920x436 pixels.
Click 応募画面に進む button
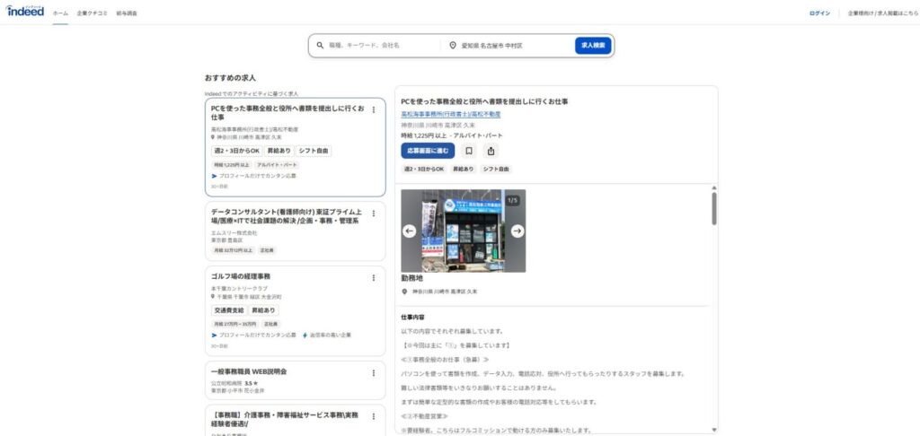pos(428,151)
